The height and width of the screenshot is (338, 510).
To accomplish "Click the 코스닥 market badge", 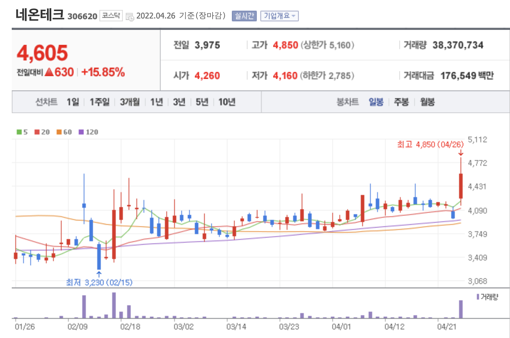I will (x=111, y=16).
